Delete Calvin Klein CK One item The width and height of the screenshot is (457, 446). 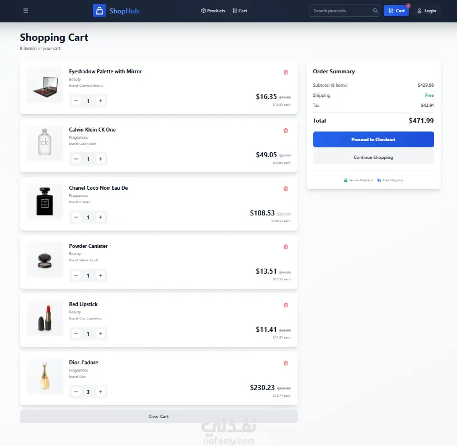click(286, 130)
